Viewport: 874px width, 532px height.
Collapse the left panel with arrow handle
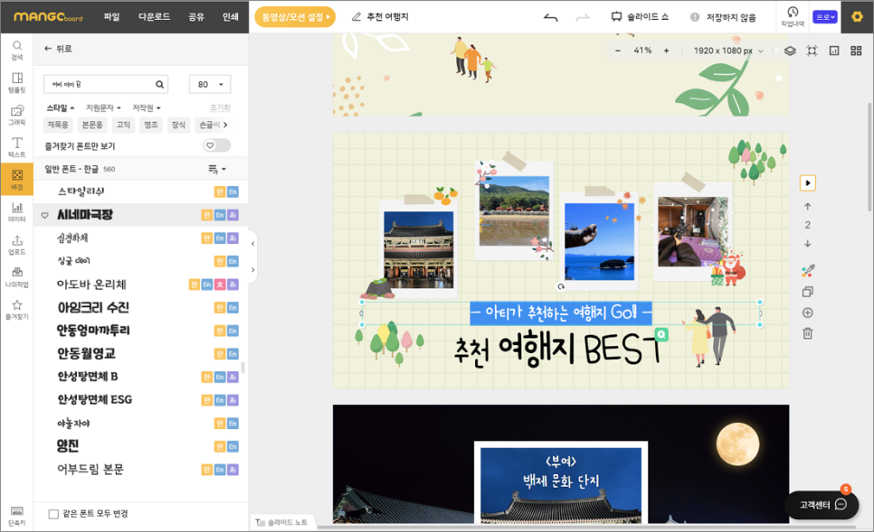pyautogui.click(x=252, y=244)
